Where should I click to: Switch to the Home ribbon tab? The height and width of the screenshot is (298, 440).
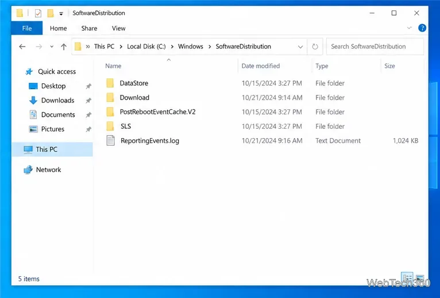coord(59,28)
